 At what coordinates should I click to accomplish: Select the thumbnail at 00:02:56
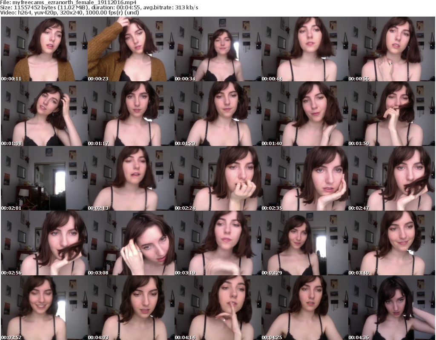tap(44, 243)
